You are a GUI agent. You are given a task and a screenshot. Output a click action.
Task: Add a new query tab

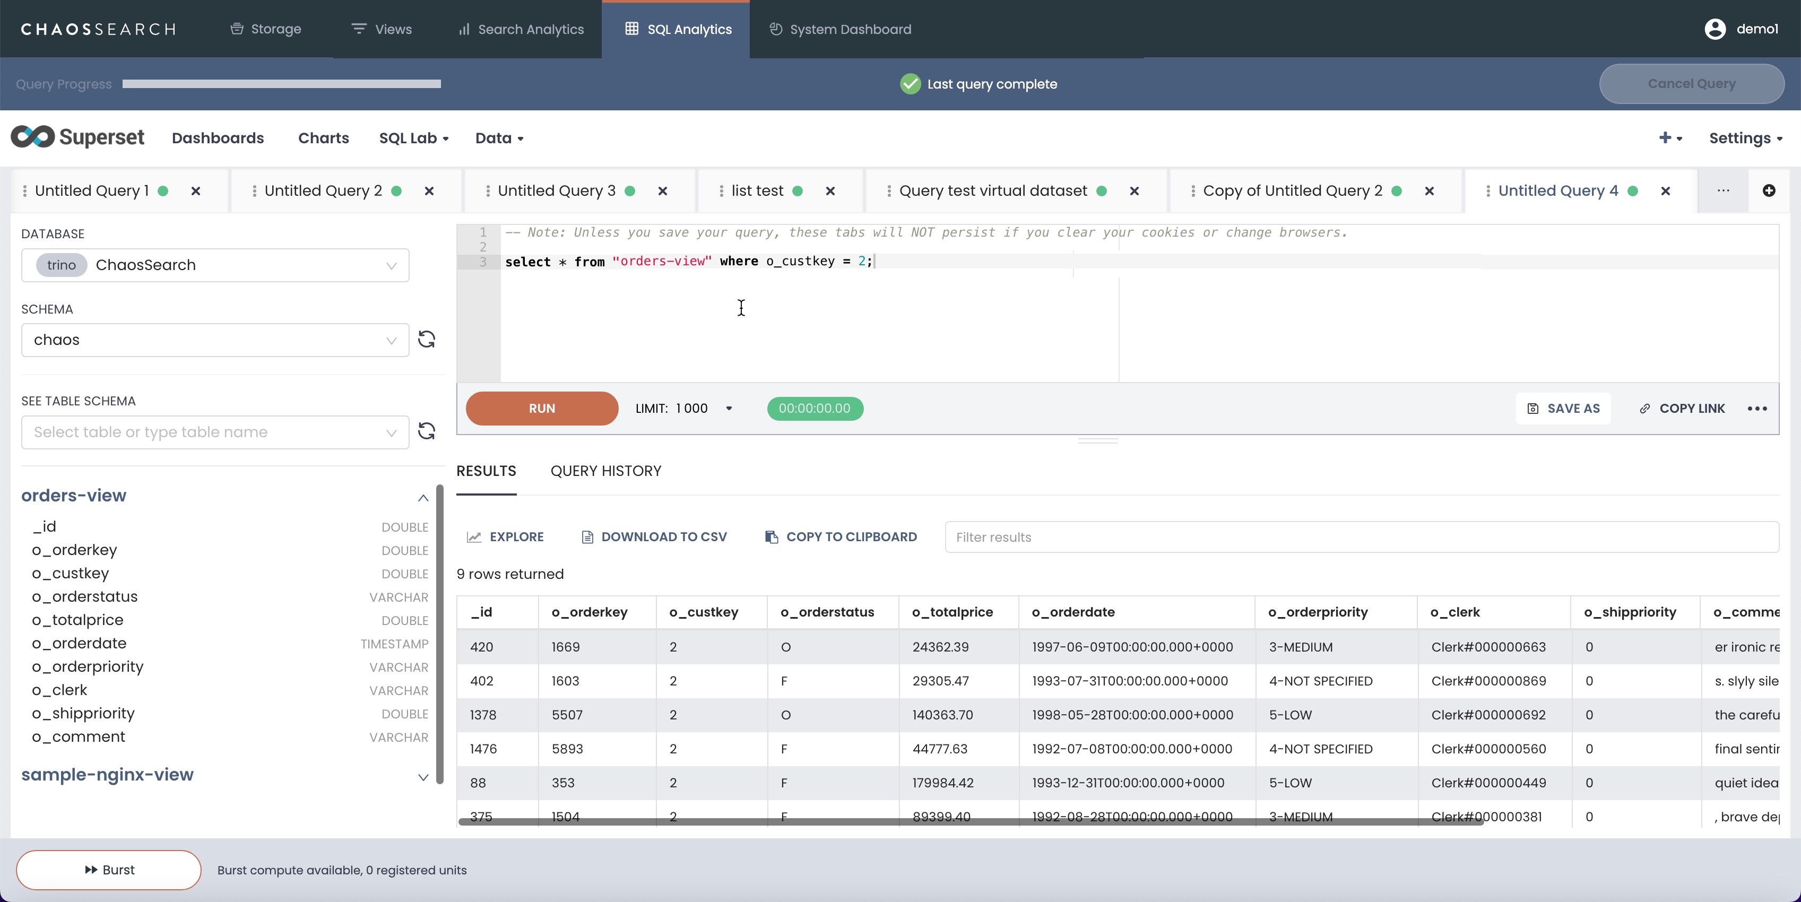pos(1769,191)
